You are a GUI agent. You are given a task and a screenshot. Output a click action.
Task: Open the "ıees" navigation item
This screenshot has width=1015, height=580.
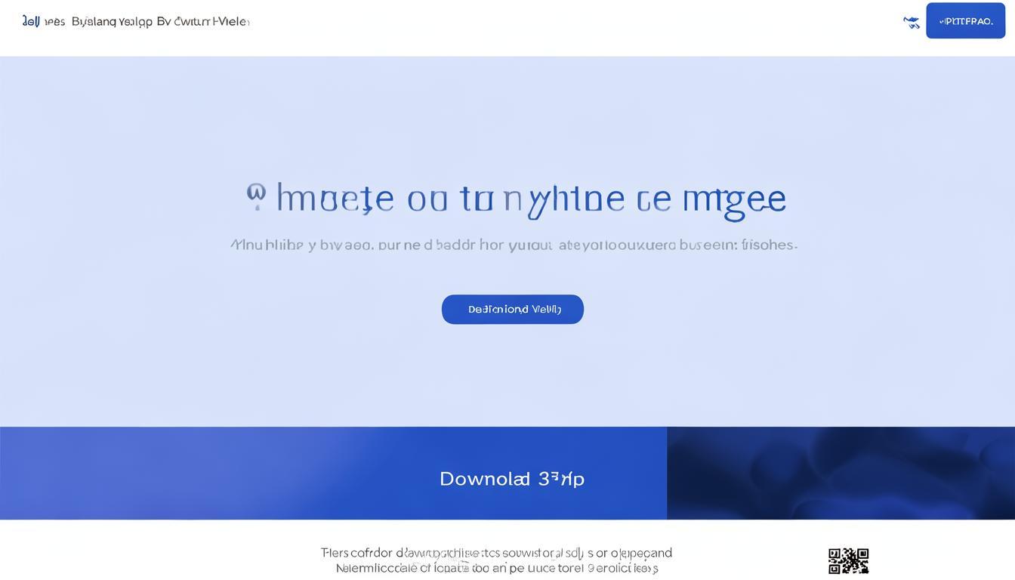pos(54,22)
